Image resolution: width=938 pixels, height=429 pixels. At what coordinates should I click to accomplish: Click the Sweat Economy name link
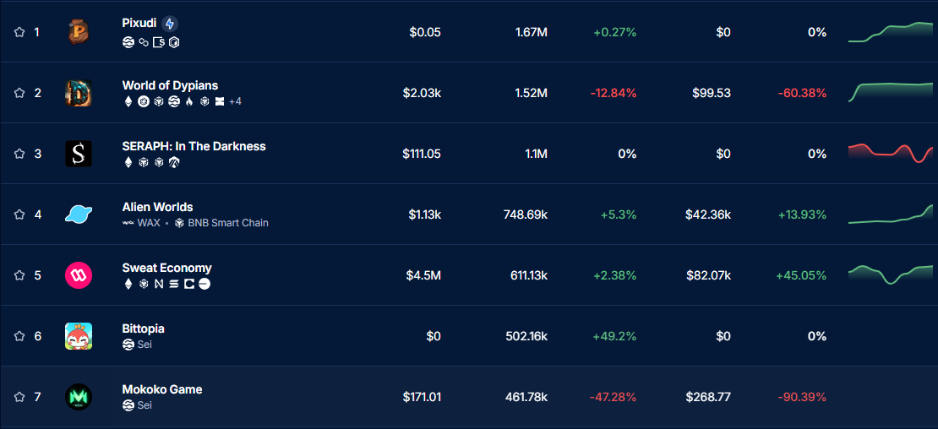(166, 268)
